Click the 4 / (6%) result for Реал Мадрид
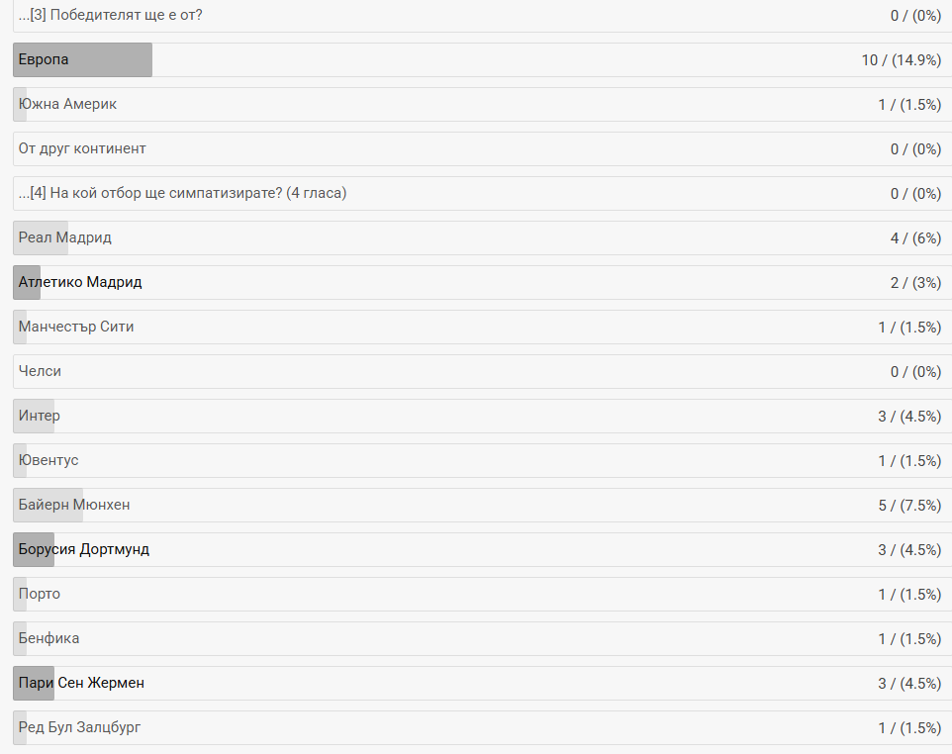952x754 pixels. click(x=915, y=238)
